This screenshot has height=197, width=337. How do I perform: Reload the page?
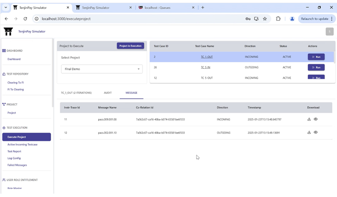[25, 19]
